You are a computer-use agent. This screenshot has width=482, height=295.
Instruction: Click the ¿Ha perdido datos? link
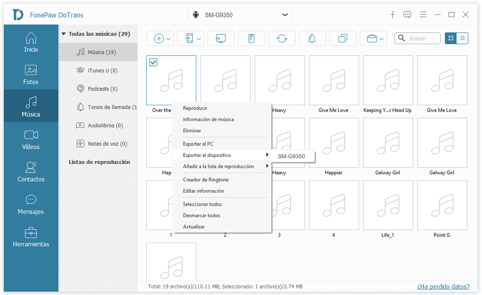tap(443, 287)
